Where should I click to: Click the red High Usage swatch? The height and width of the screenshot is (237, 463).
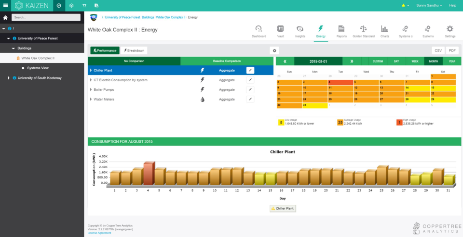click(399, 123)
